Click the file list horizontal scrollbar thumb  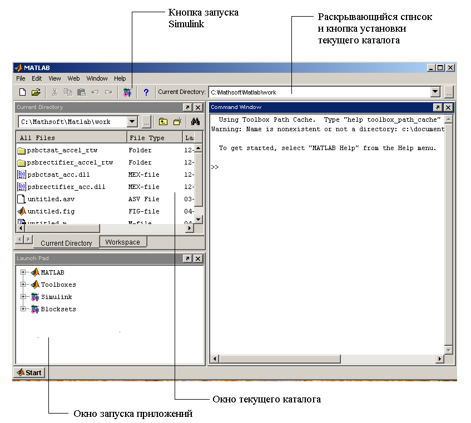coord(62,228)
